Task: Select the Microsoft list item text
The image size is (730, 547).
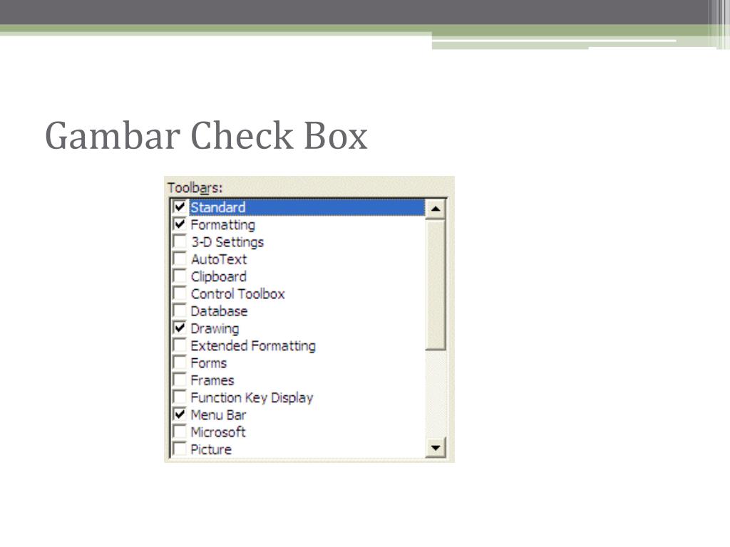Action: (218, 432)
